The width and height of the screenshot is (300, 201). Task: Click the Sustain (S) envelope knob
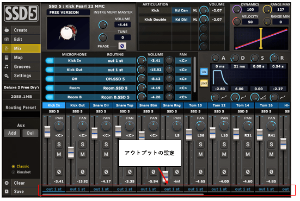click(x=255, y=58)
